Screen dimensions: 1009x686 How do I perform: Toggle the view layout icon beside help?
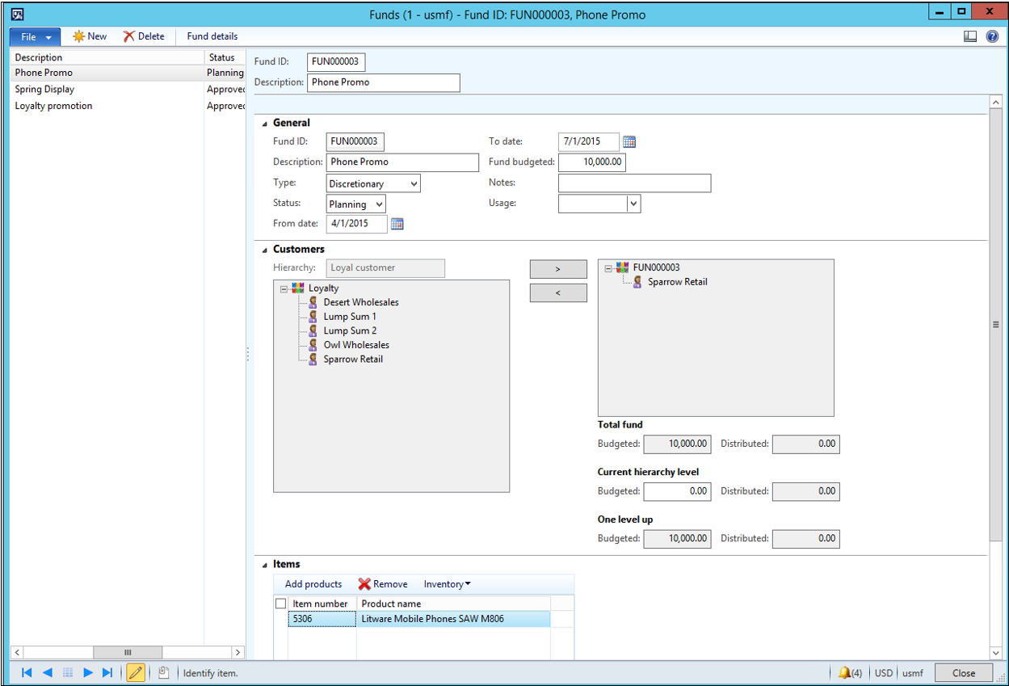[x=970, y=36]
